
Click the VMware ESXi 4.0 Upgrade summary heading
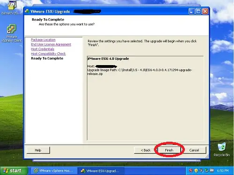coord(108,59)
